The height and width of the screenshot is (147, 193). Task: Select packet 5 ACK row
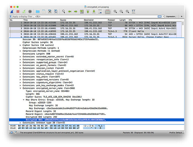tap(93, 34)
